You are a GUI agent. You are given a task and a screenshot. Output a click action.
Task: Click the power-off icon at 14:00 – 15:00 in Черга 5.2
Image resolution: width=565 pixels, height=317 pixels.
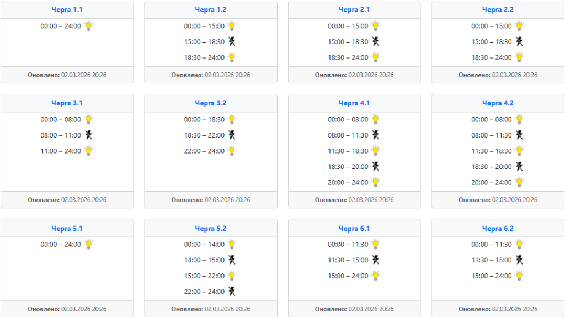(232, 260)
